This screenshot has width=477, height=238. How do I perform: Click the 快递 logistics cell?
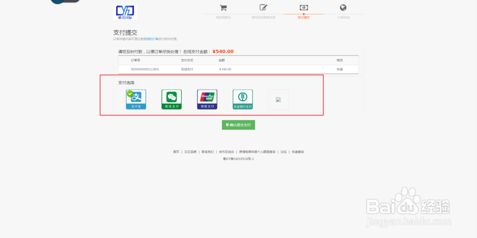pyautogui.click(x=340, y=69)
